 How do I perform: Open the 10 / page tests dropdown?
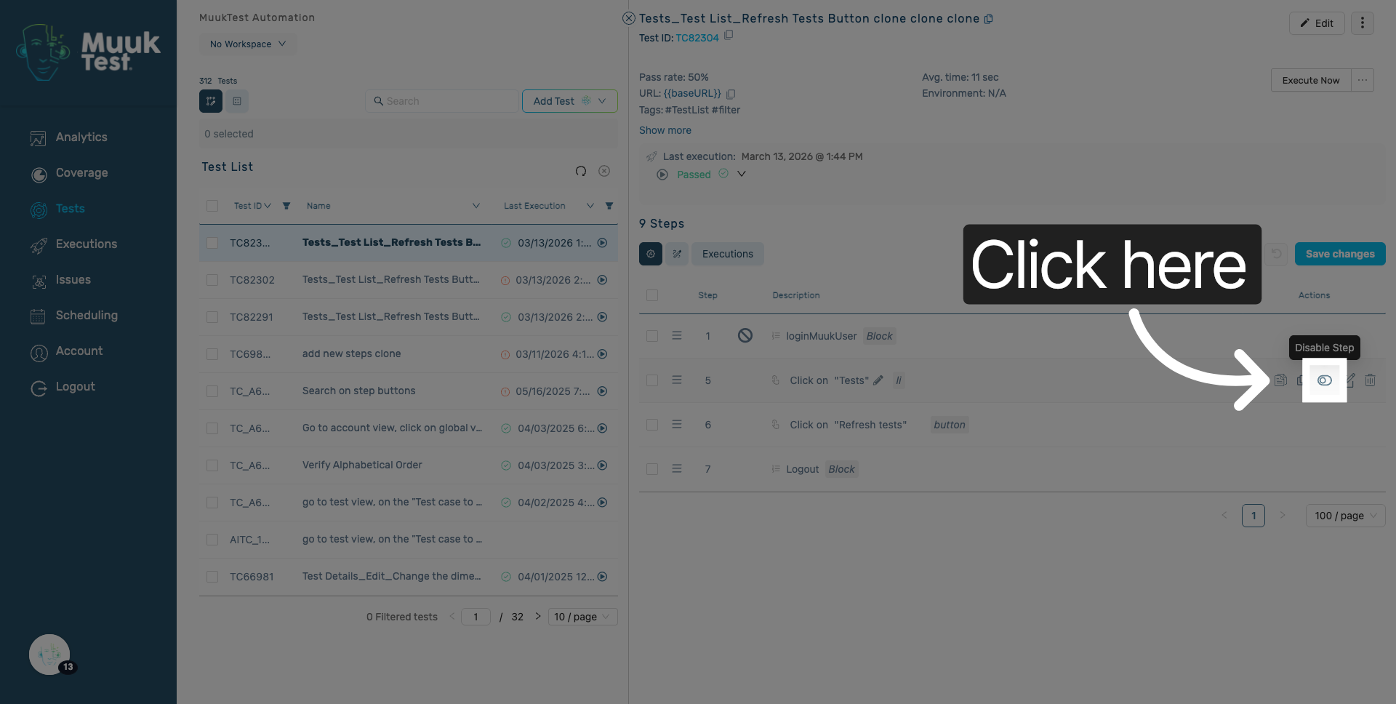pyautogui.click(x=583, y=617)
